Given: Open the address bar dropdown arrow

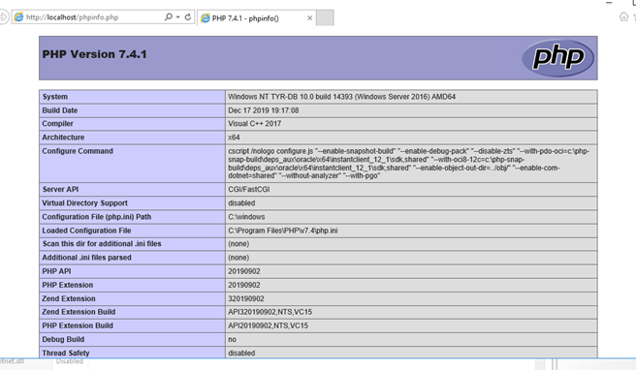Looking at the screenshot, I should pos(178,17).
